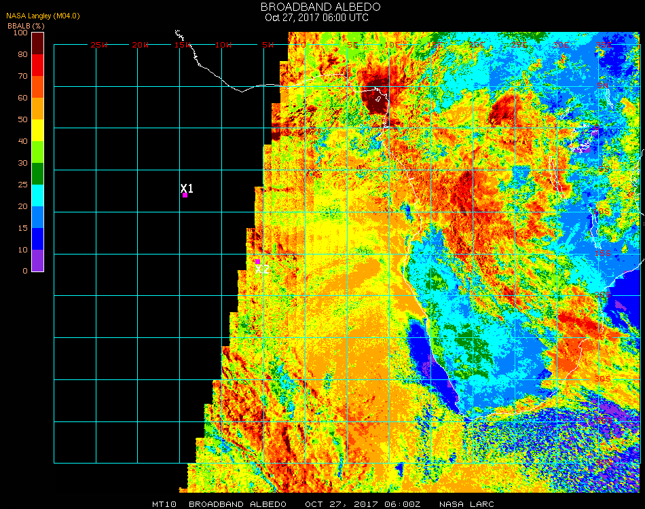Click the magenta X2 marker point

(257, 261)
